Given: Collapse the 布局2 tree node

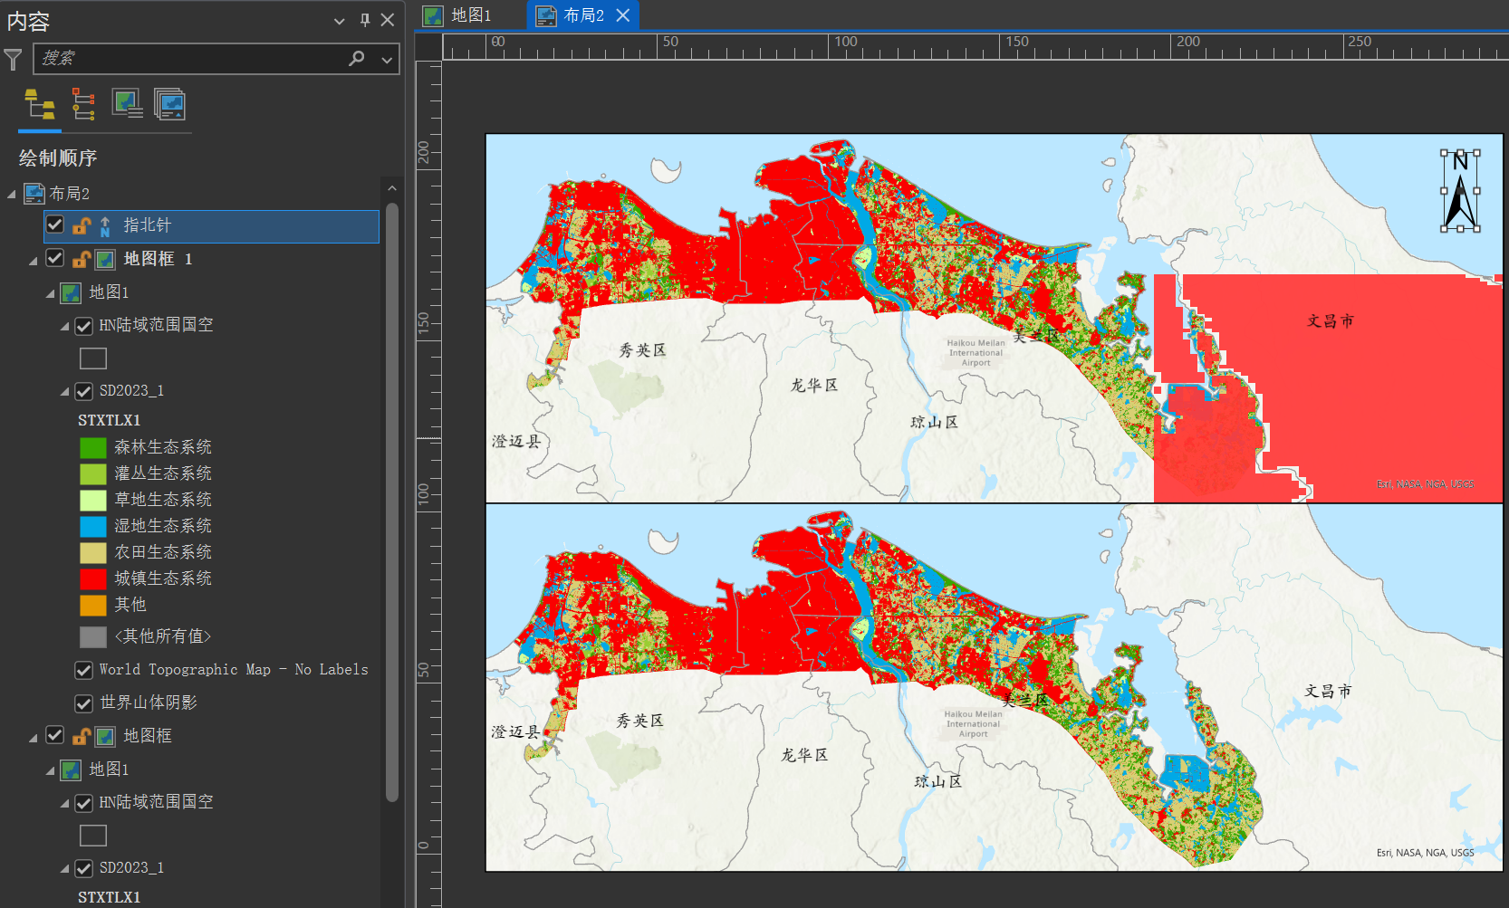Looking at the screenshot, I should click(x=12, y=194).
